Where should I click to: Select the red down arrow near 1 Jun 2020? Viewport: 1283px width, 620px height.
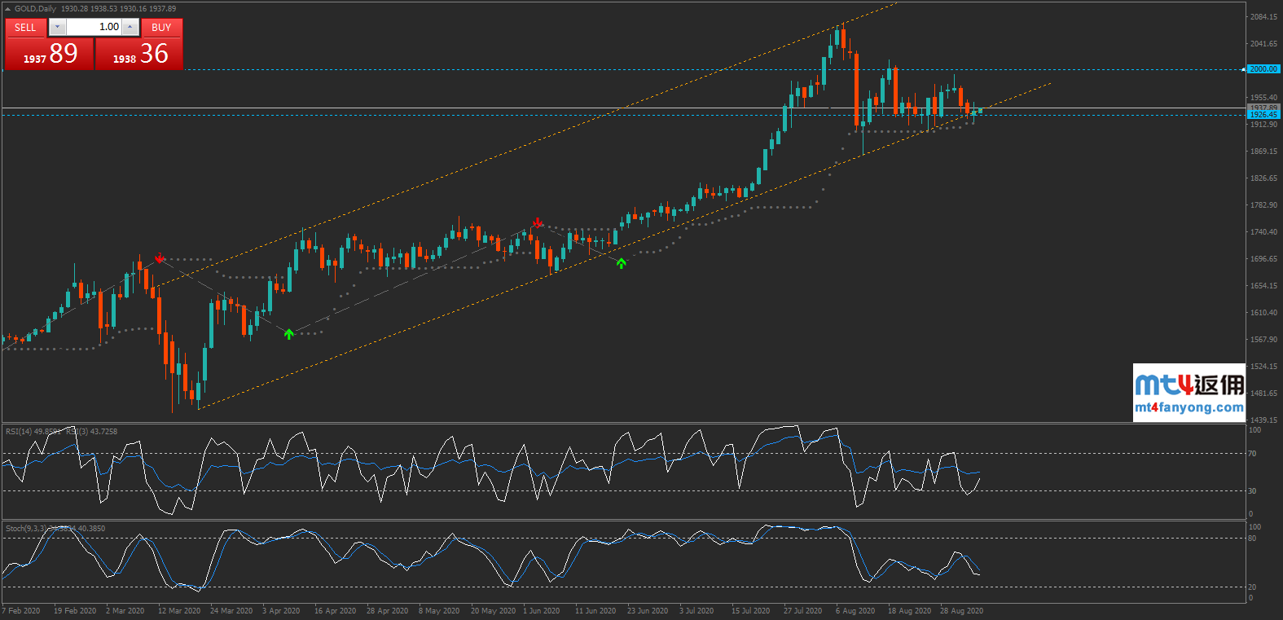[x=538, y=222]
